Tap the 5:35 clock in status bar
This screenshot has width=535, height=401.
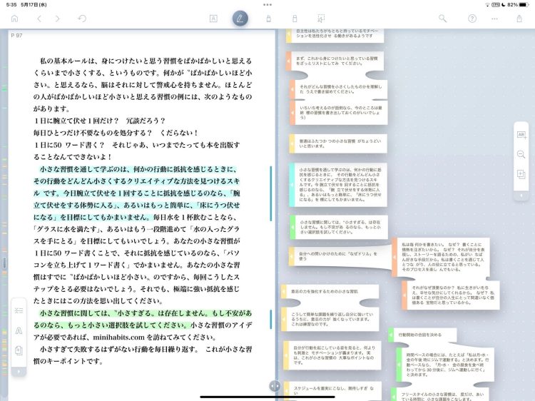click(11, 5)
